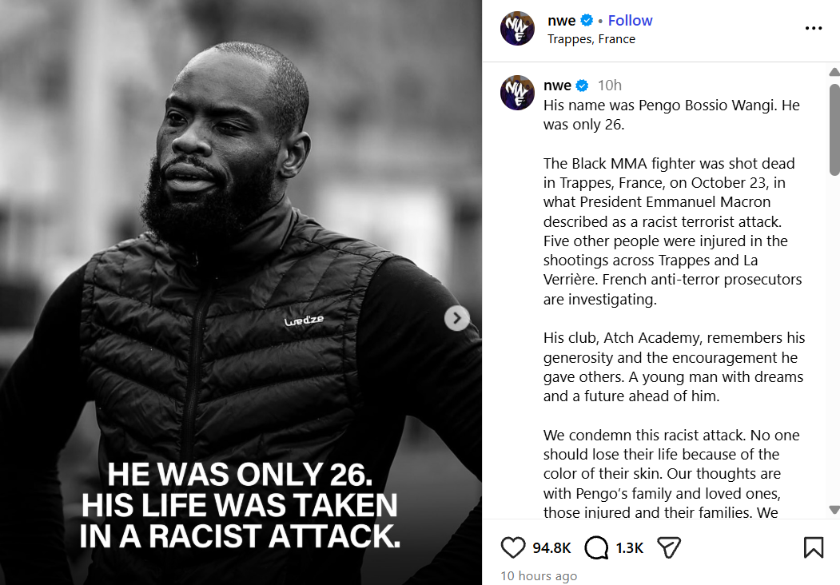Open comments via speech bubble icon

click(596, 547)
